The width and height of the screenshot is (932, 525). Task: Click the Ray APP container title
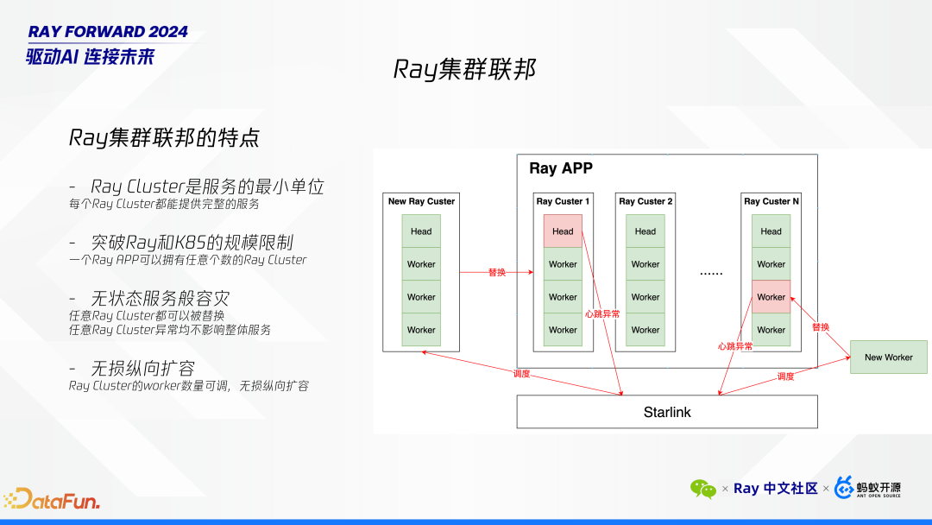pyautogui.click(x=562, y=168)
